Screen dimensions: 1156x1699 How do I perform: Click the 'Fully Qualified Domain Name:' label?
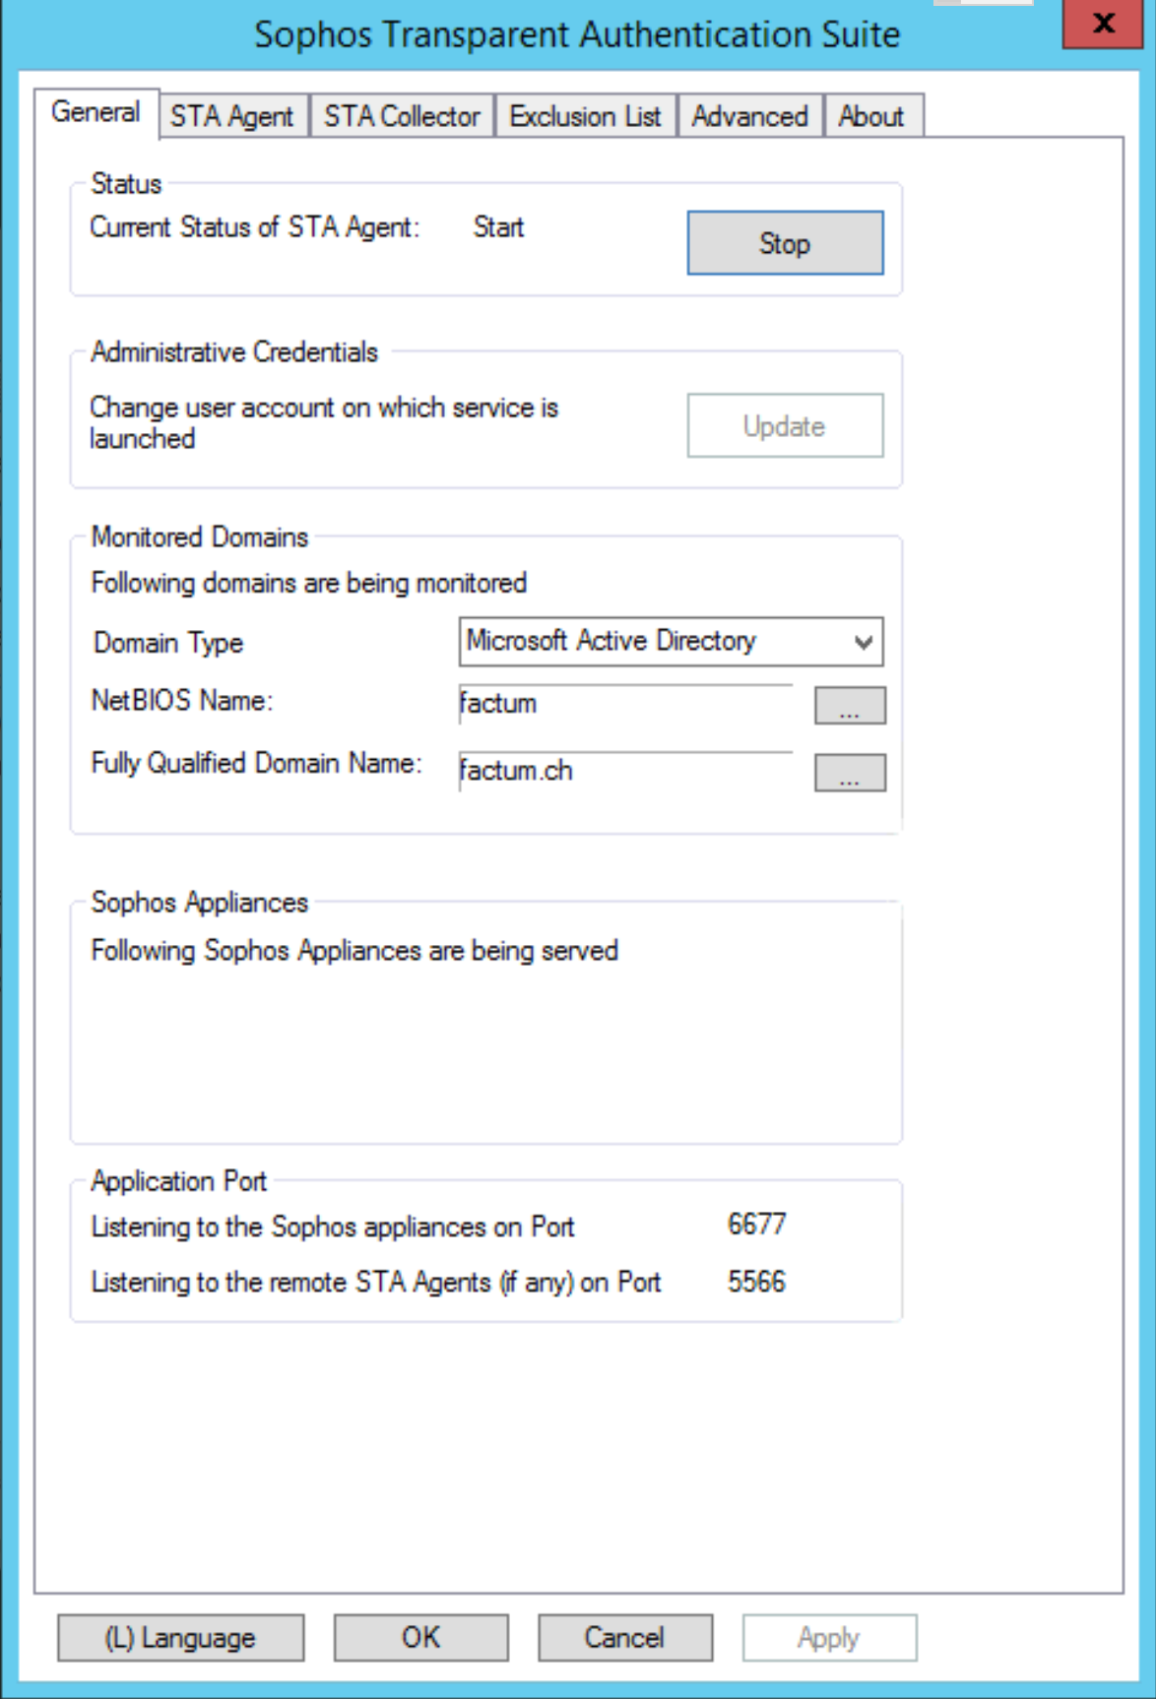256,764
